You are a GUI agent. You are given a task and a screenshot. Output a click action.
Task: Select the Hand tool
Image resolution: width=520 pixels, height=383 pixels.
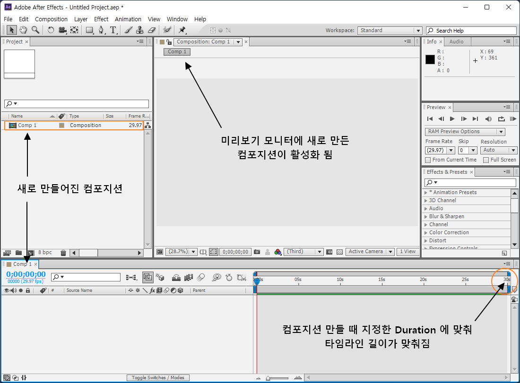[x=23, y=30]
